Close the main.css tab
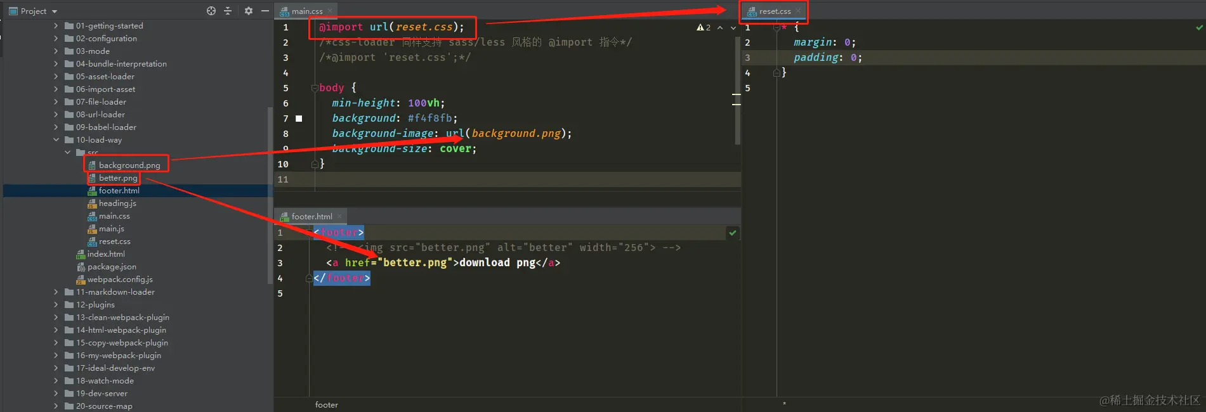The image size is (1206, 412). point(330,11)
